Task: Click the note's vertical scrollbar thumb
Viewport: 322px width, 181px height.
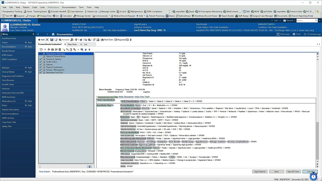Action: (x=317, y=140)
